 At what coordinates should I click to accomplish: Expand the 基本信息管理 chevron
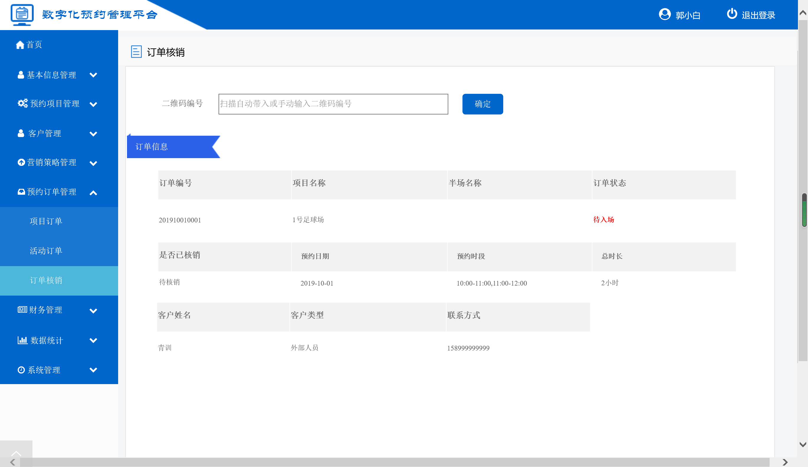click(93, 75)
